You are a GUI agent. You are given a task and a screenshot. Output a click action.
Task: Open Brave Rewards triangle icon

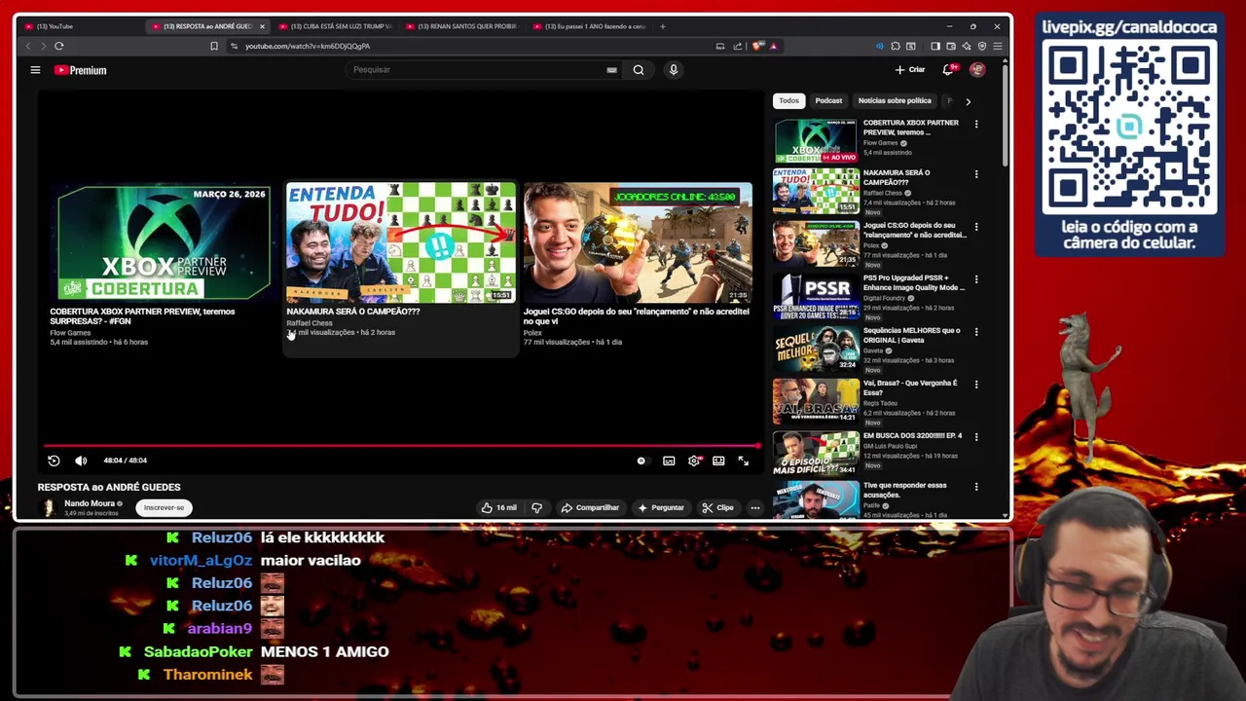tap(773, 46)
